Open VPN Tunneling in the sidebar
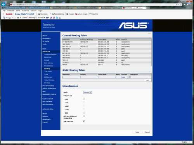This screenshot has height=145, width=194. point(48,104)
